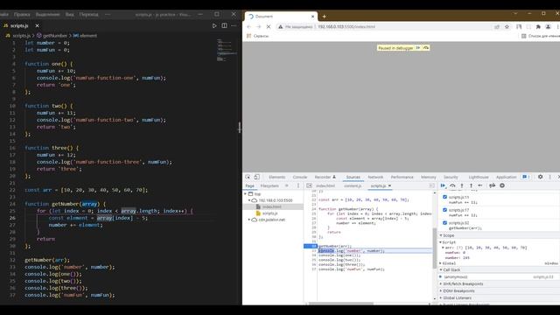Step over next function call
This screenshot has height=315, width=560.
tap(452, 185)
